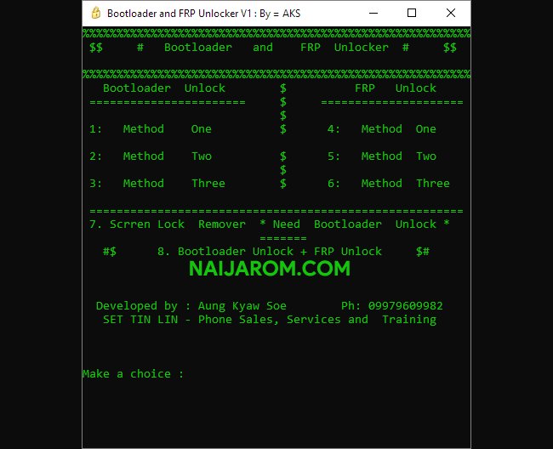553x449 pixels.
Task: Click the SET TIN LIN Phone Sales line
Action: click(x=270, y=319)
